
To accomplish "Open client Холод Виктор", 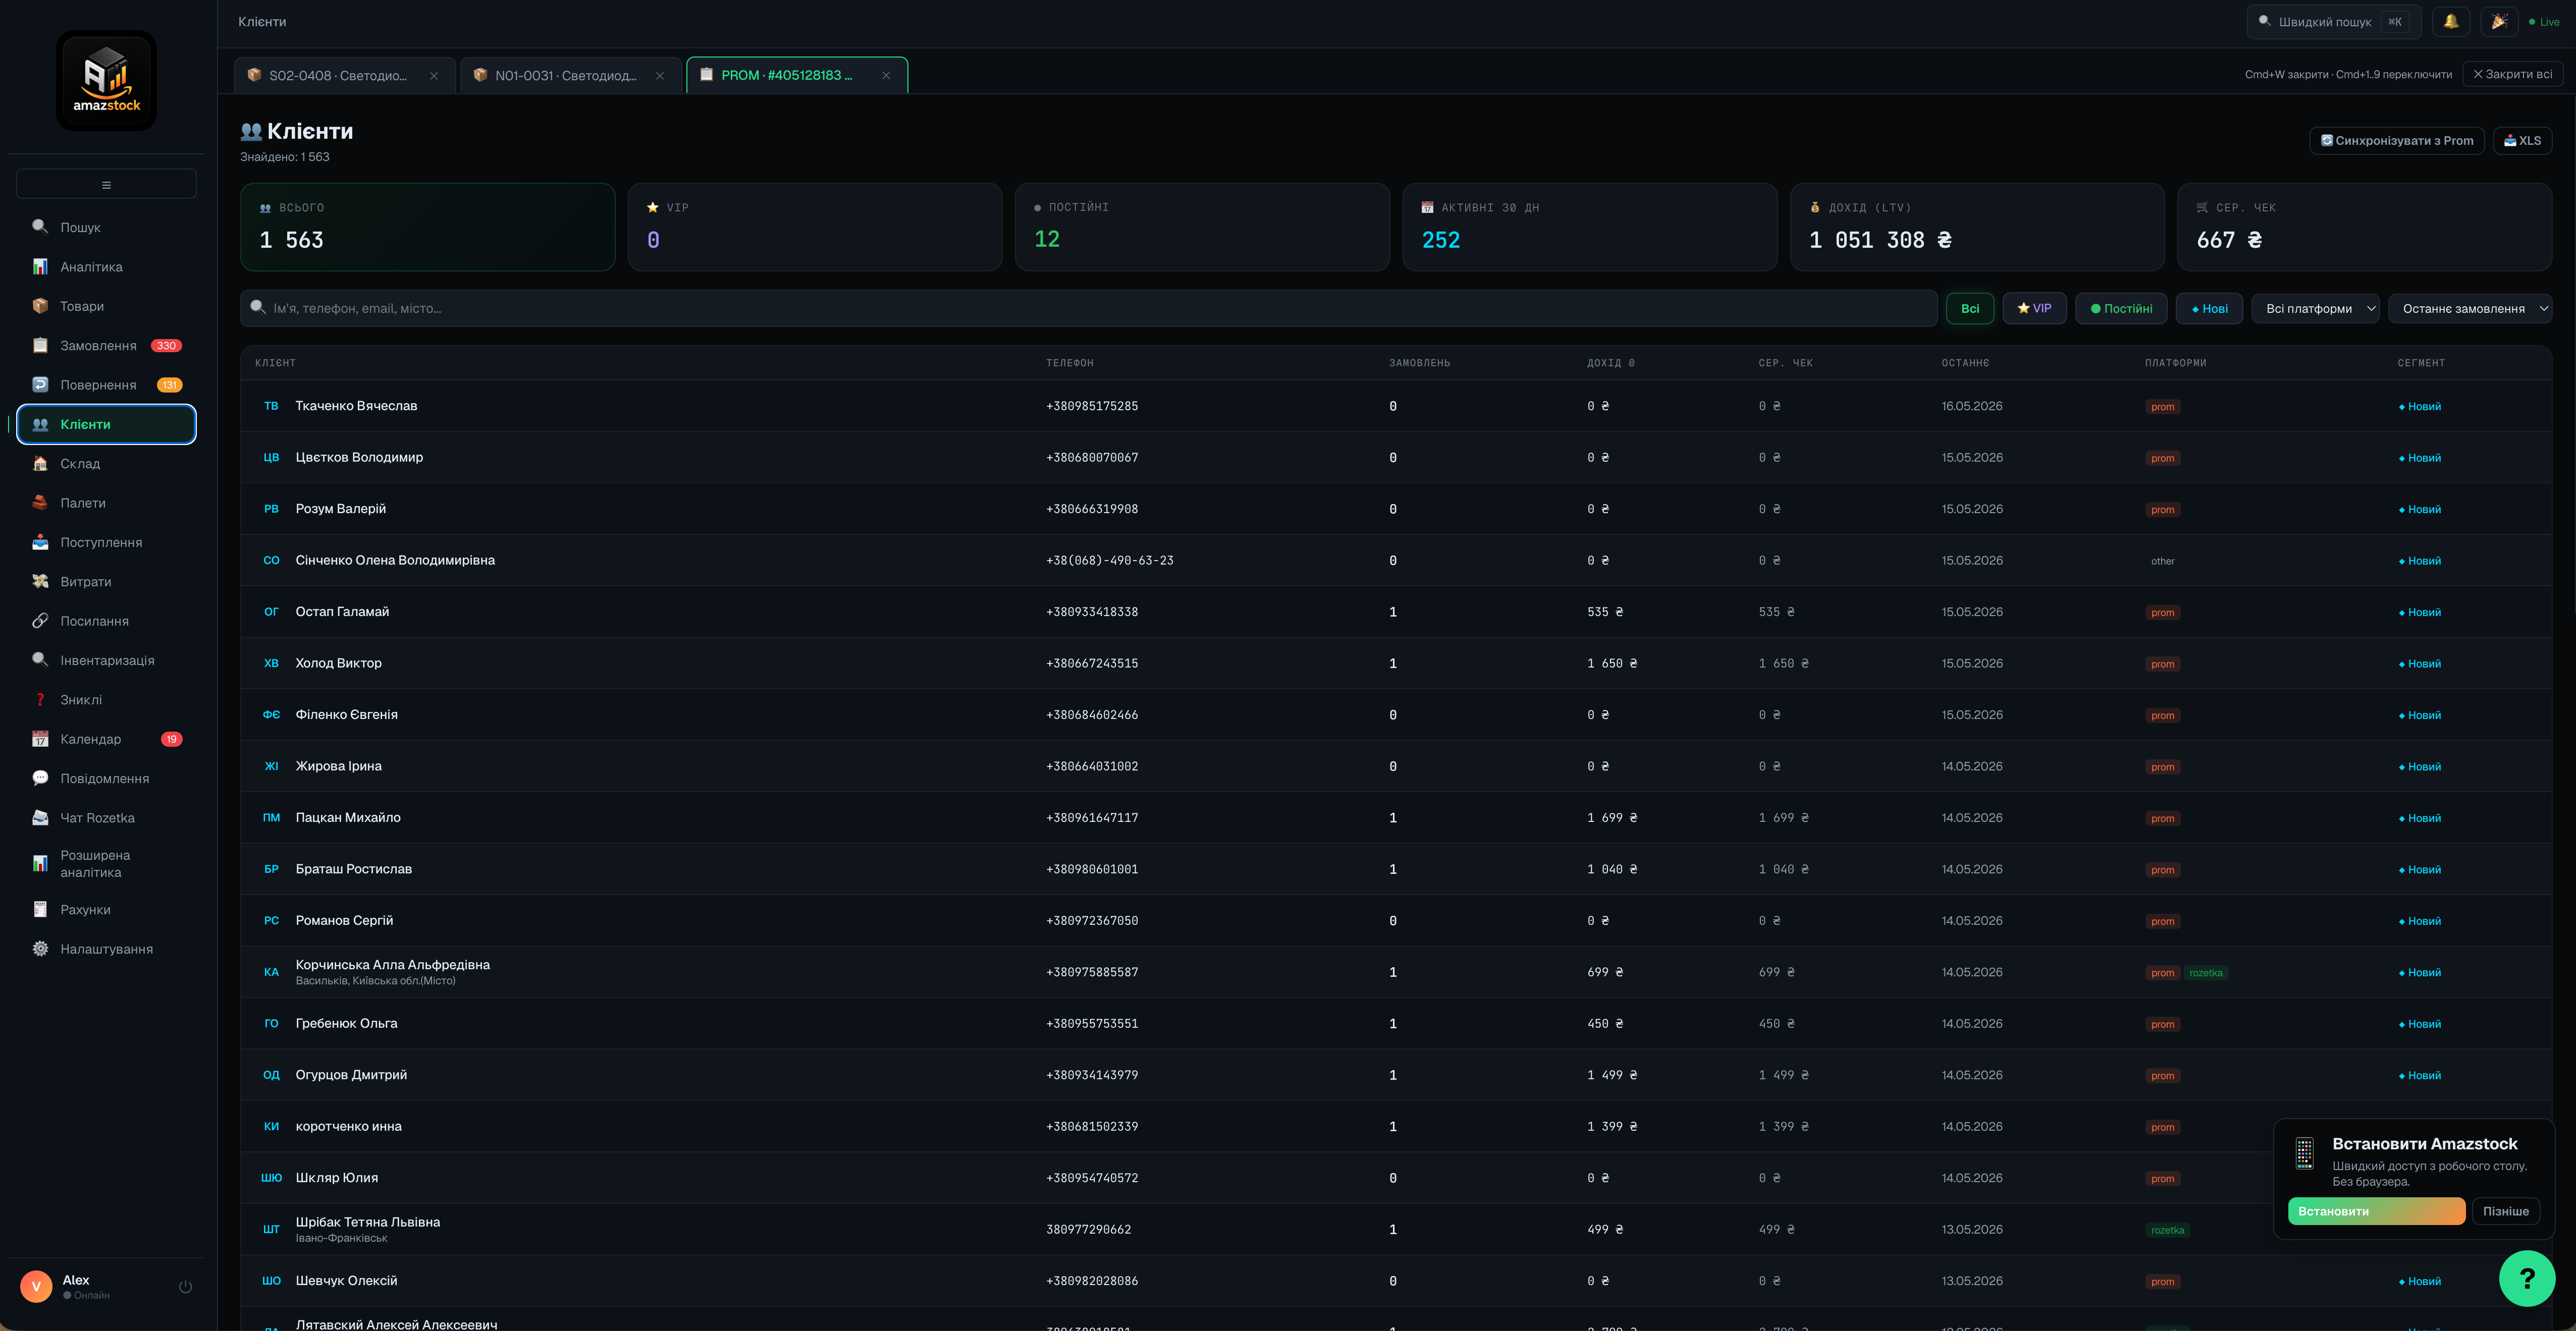I will tap(338, 663).
